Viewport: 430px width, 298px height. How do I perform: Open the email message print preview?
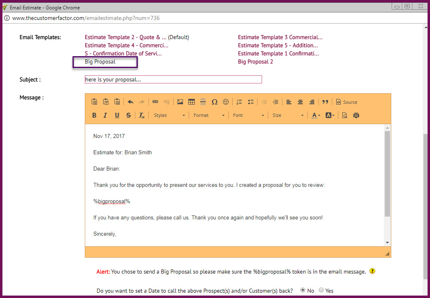click(x=344, y=115)
